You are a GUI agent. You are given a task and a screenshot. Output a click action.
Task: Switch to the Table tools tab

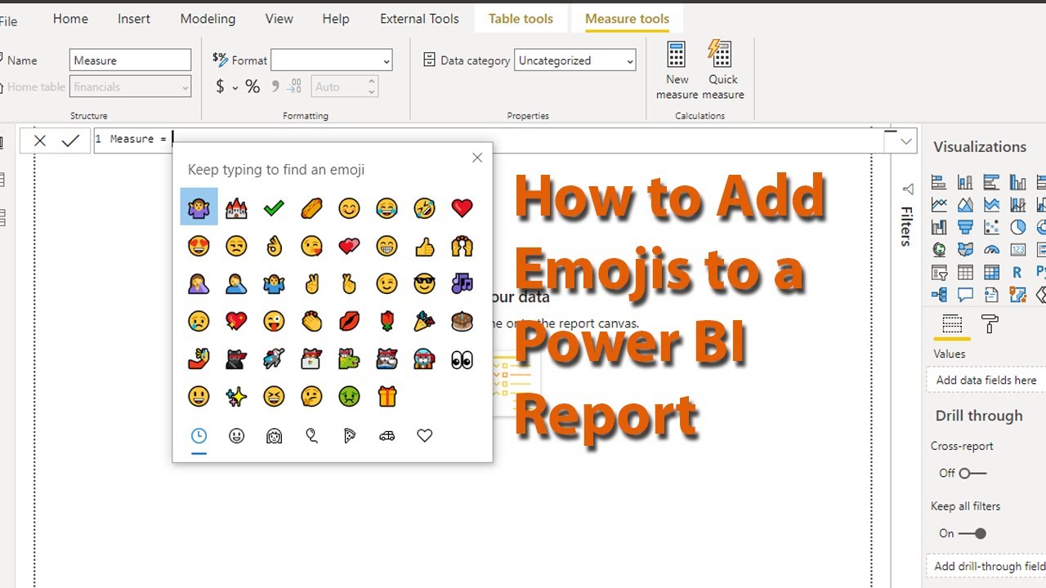click(521, 19)
